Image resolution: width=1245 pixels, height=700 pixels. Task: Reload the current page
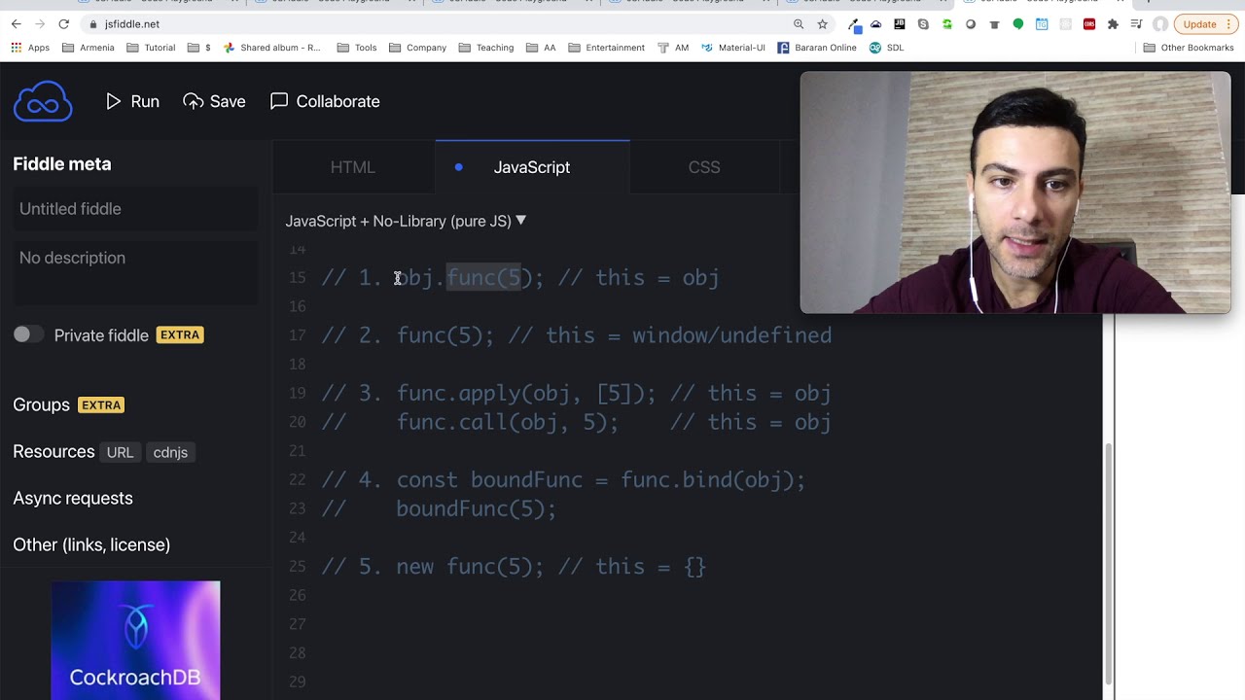click(x=64, y=23)
